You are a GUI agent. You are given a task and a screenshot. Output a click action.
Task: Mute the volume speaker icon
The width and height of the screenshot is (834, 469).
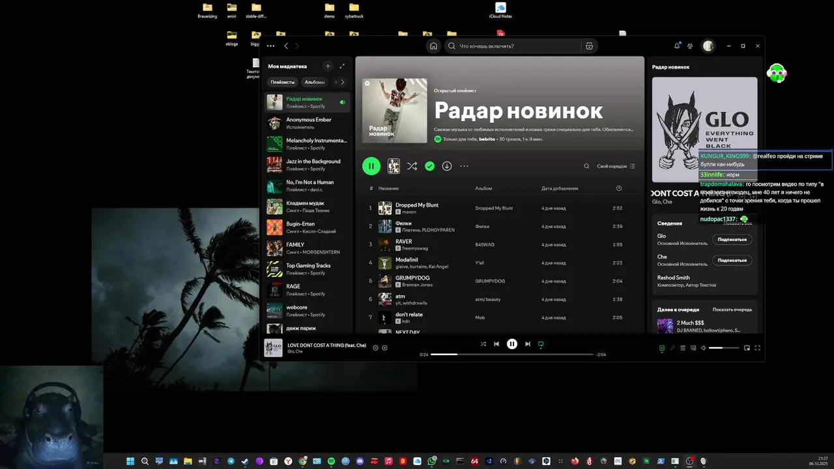click(704, 348)
